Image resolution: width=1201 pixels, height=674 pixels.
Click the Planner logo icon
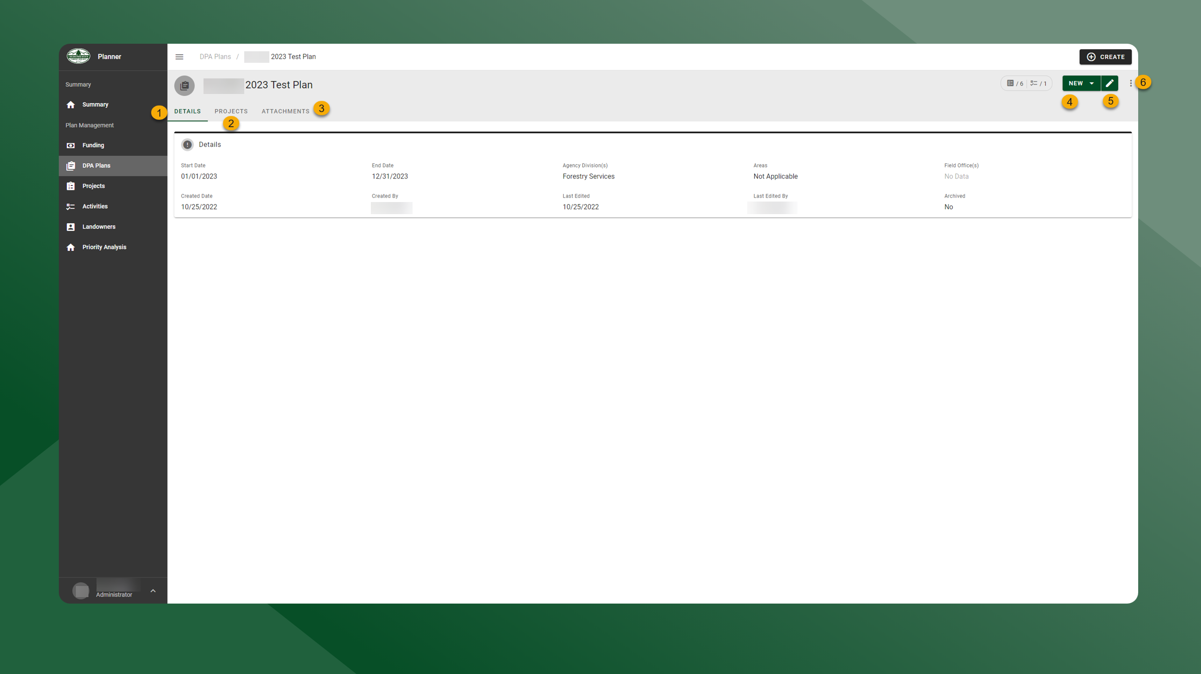click(x=79, y=56)
